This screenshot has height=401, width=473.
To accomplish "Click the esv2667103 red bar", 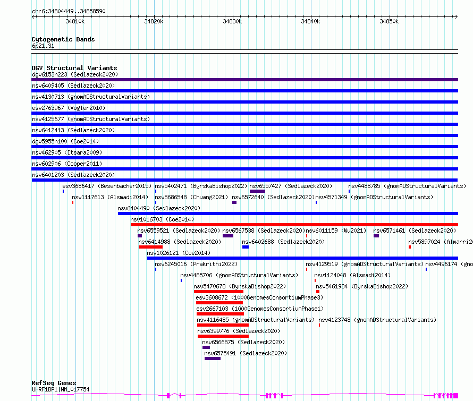I will pyautogui.click(x=220, y=314).
